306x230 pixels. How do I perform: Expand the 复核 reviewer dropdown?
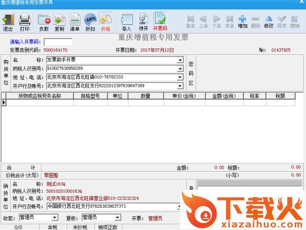pyautogui.click(x=117, y=218)
